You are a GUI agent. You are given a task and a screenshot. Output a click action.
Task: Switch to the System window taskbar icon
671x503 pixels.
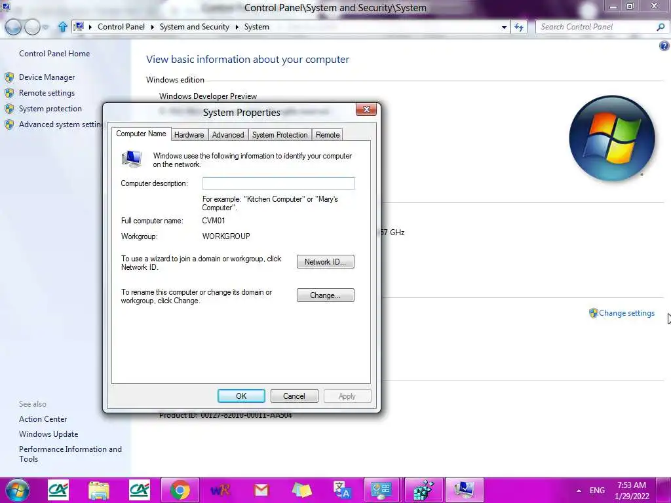click(464, 490)
